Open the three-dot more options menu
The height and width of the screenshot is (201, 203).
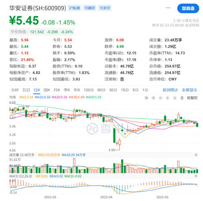[168, 8]
